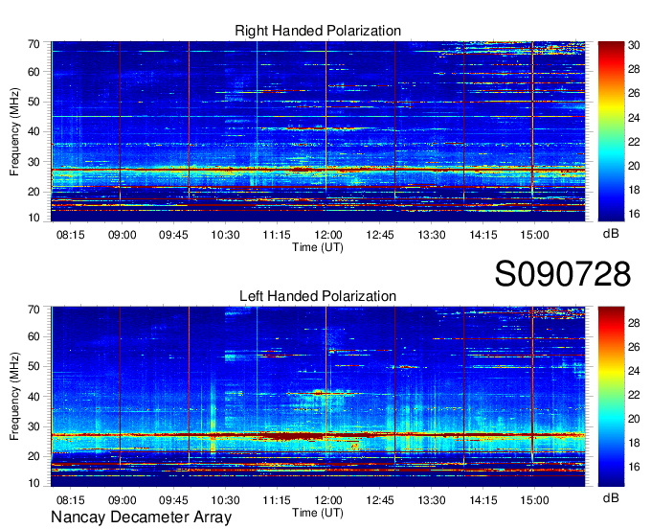Click the 14:15 tick on bottom time axis
Screen dimensions: 651x529
pyautogui.click(x=483, y=500)
